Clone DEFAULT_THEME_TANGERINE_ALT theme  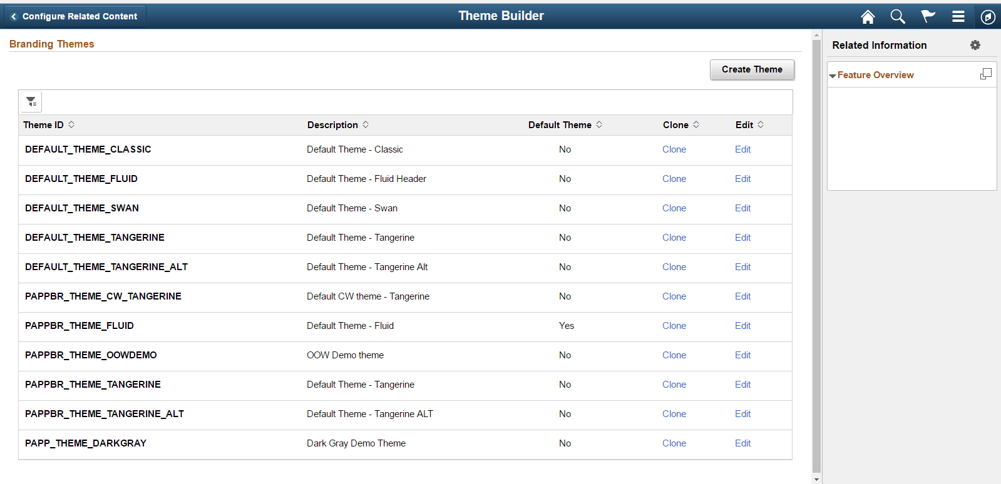click(x=674, y=267)
